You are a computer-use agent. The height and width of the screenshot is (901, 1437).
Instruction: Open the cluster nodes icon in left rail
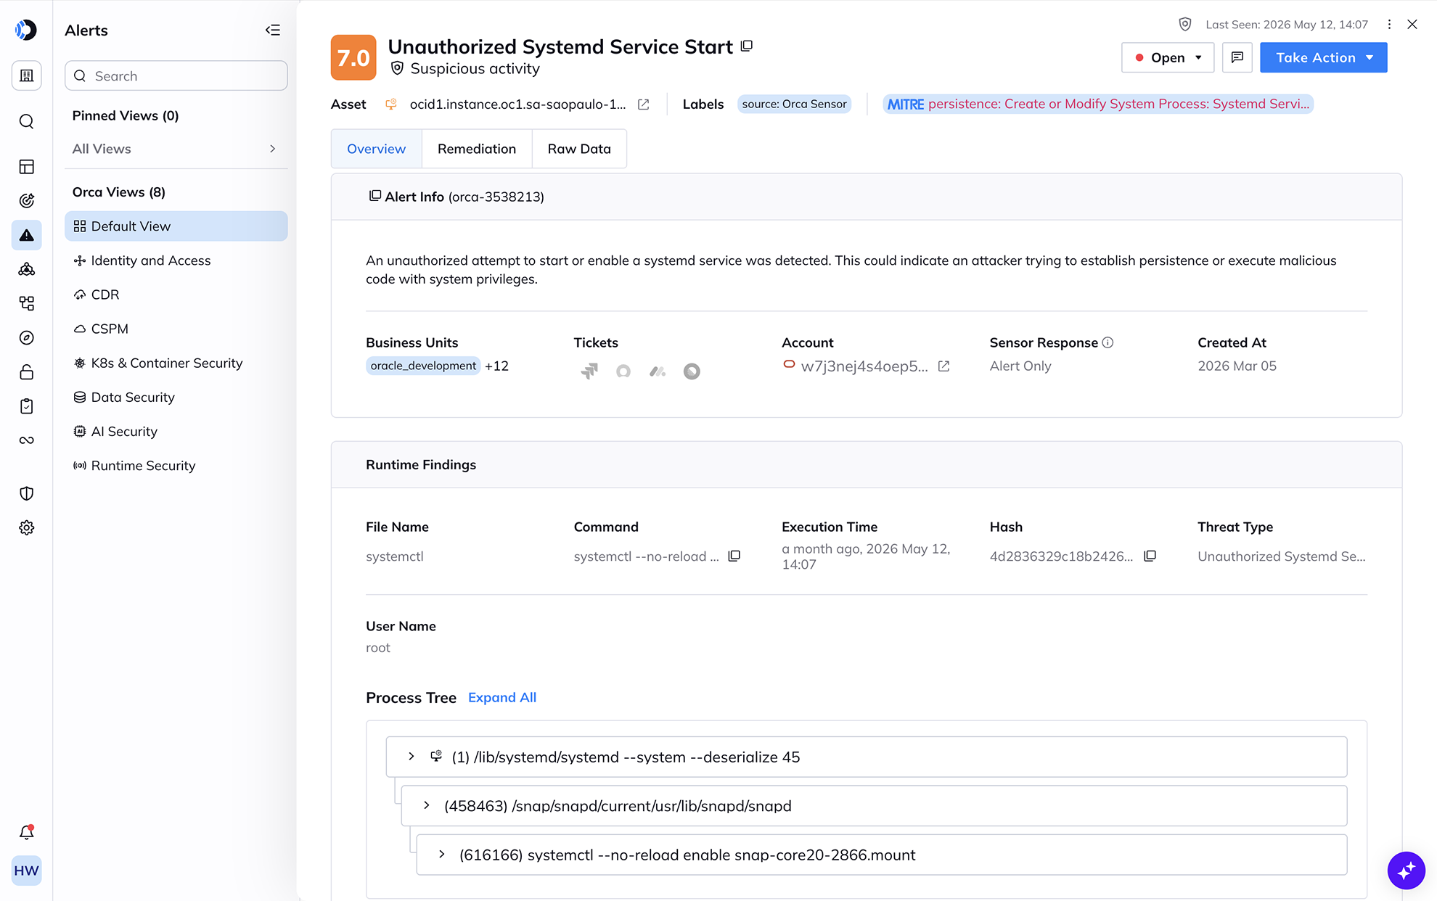(x=26, y=269)
